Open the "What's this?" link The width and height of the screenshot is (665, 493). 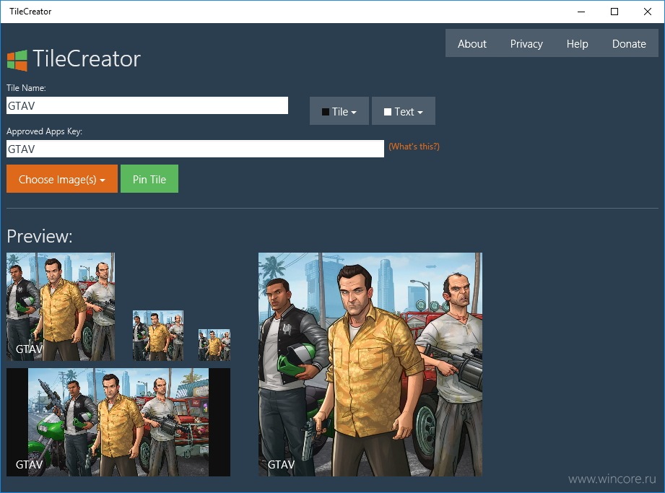coord(414,147)
